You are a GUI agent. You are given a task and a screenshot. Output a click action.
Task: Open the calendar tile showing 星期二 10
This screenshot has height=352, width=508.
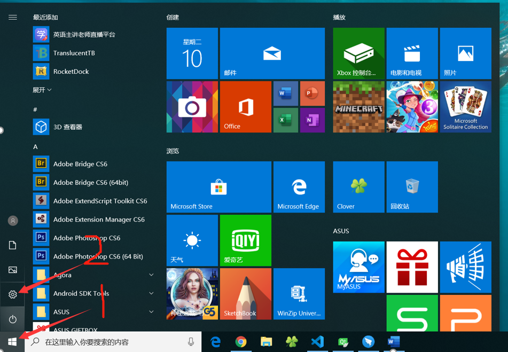(x=192, y=53)
